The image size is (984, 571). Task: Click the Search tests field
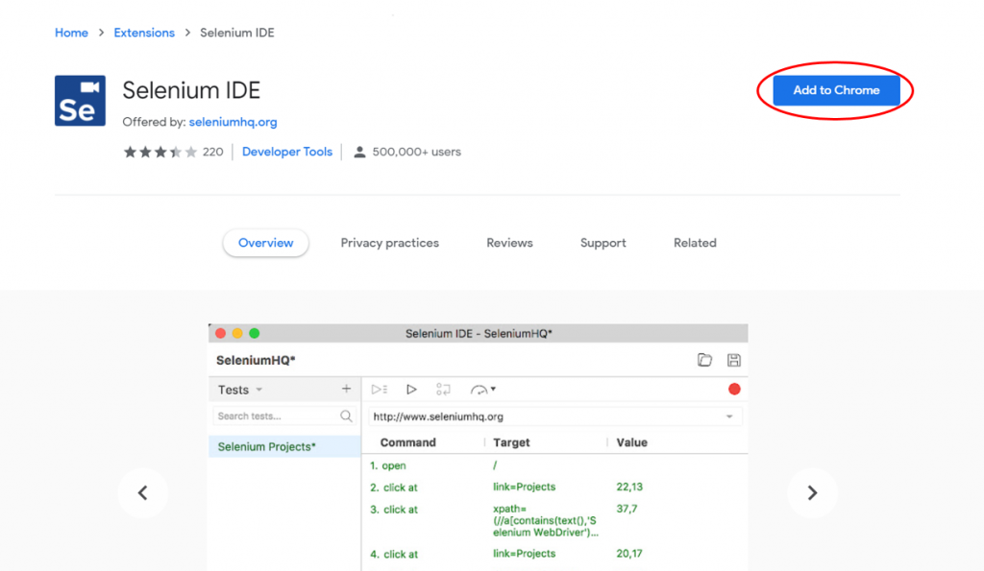(283, 416)
